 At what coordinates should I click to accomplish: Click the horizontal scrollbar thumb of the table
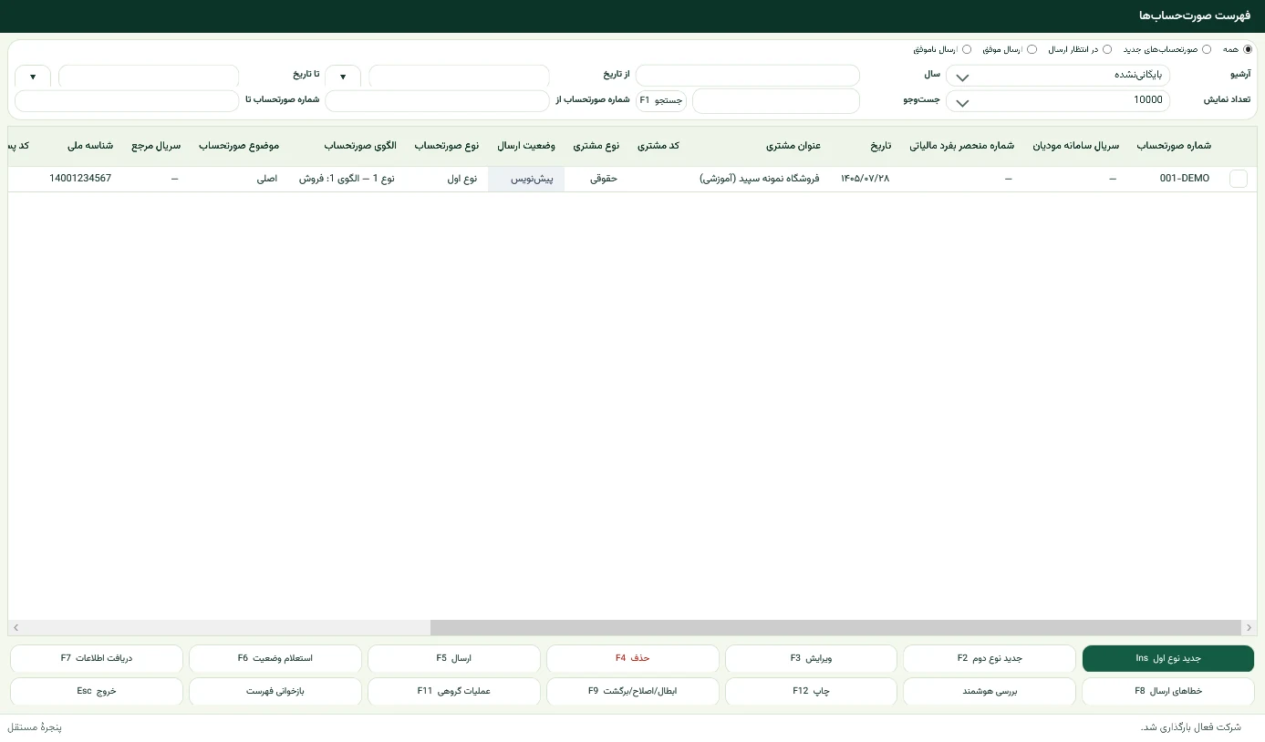point(835,628)
